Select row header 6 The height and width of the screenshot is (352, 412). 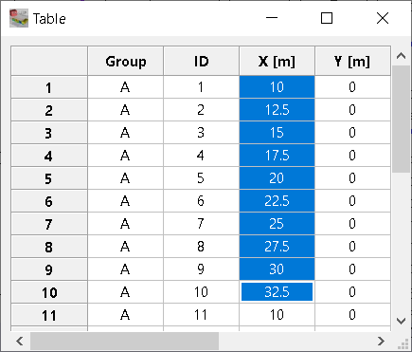pos(49,201)
